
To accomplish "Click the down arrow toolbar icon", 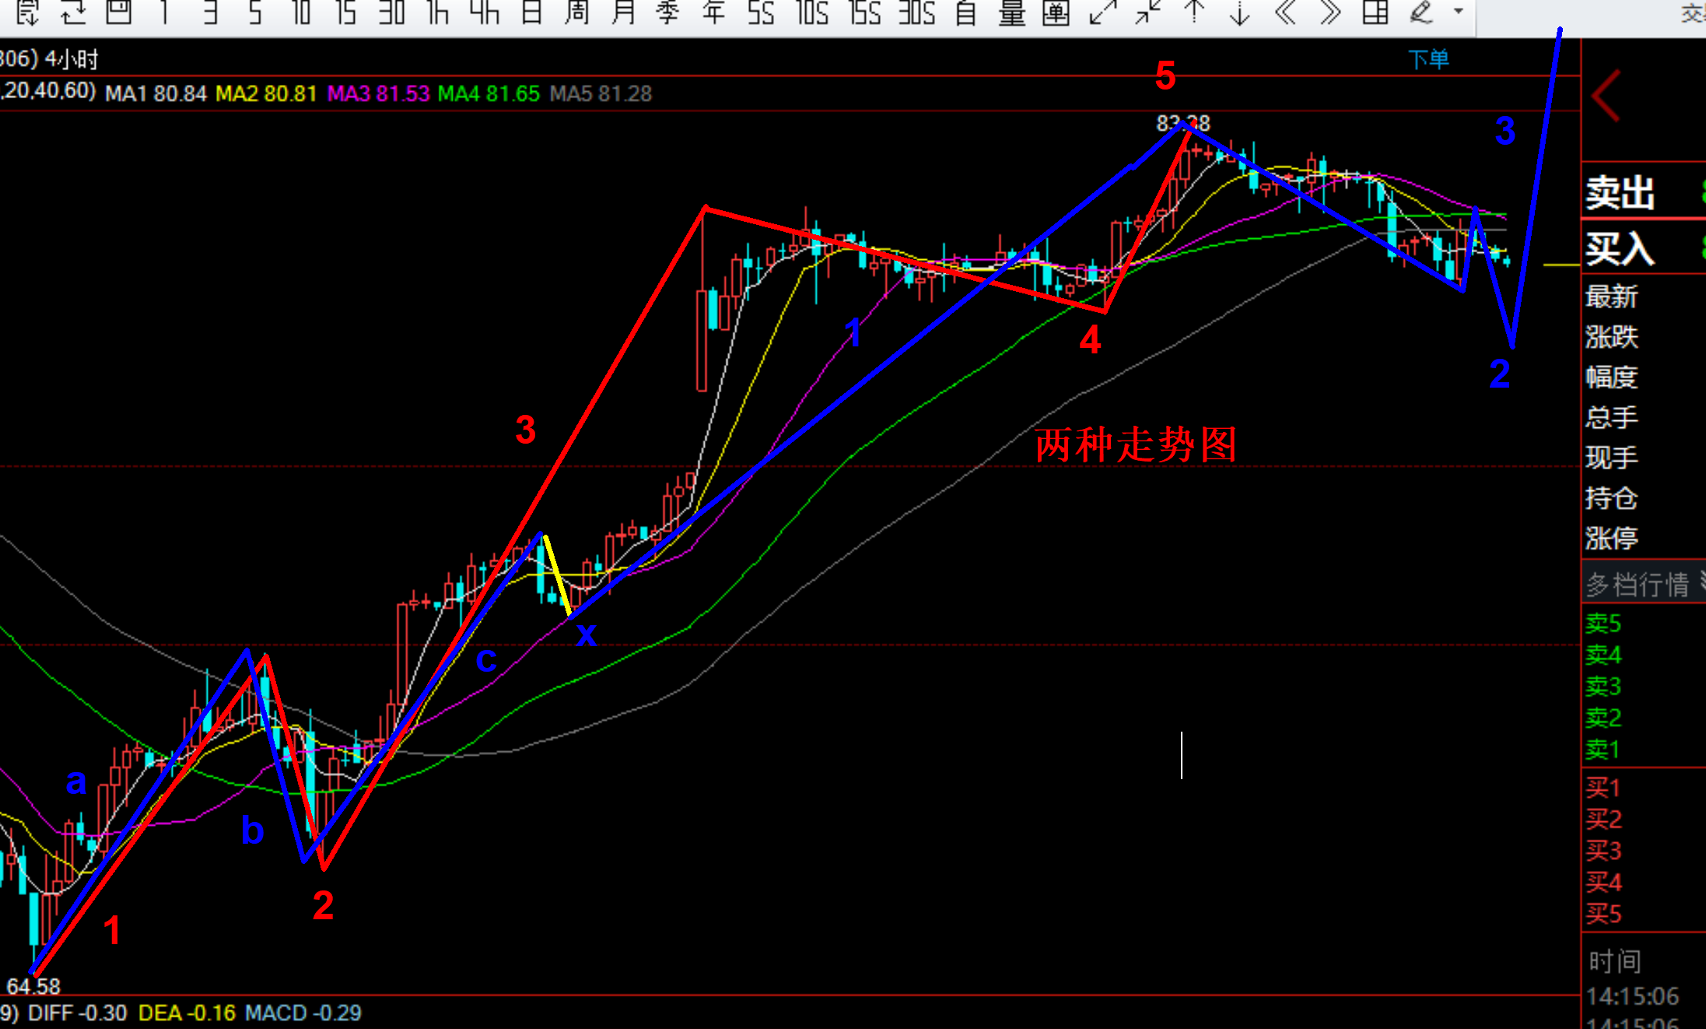I will (1239, 12).
